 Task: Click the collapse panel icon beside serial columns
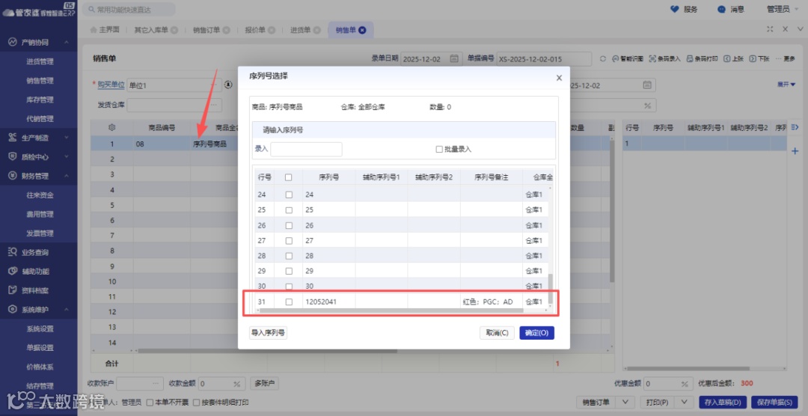click(x=795, y=127)
